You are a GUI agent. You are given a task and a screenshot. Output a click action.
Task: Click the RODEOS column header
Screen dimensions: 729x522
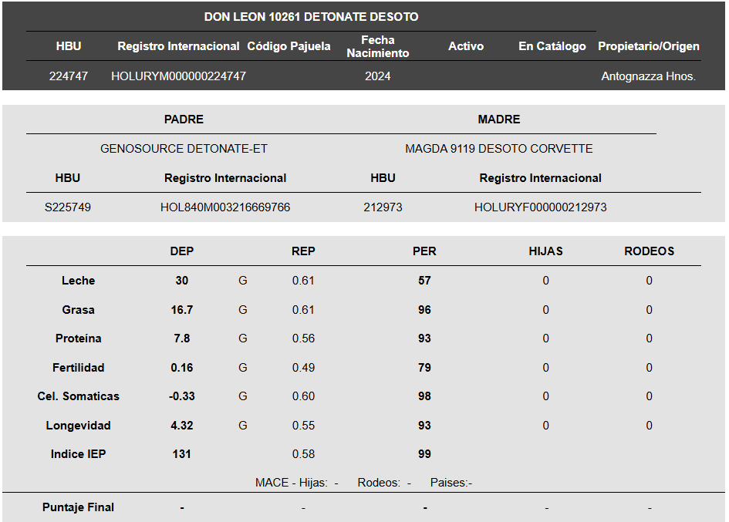(649, 251)
